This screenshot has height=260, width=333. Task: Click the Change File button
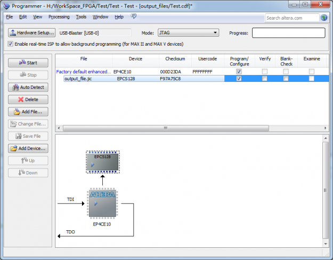[x=28, y=124]
